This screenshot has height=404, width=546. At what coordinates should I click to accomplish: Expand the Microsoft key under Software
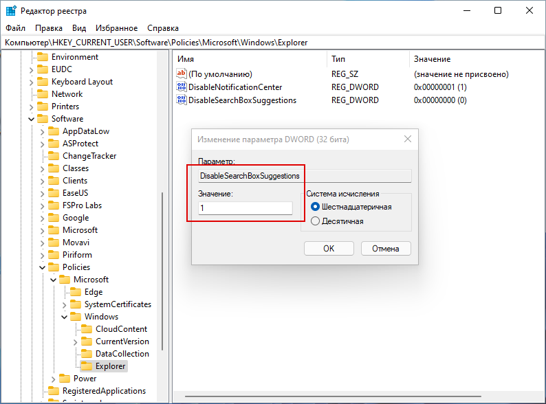(x=43, y=231)
